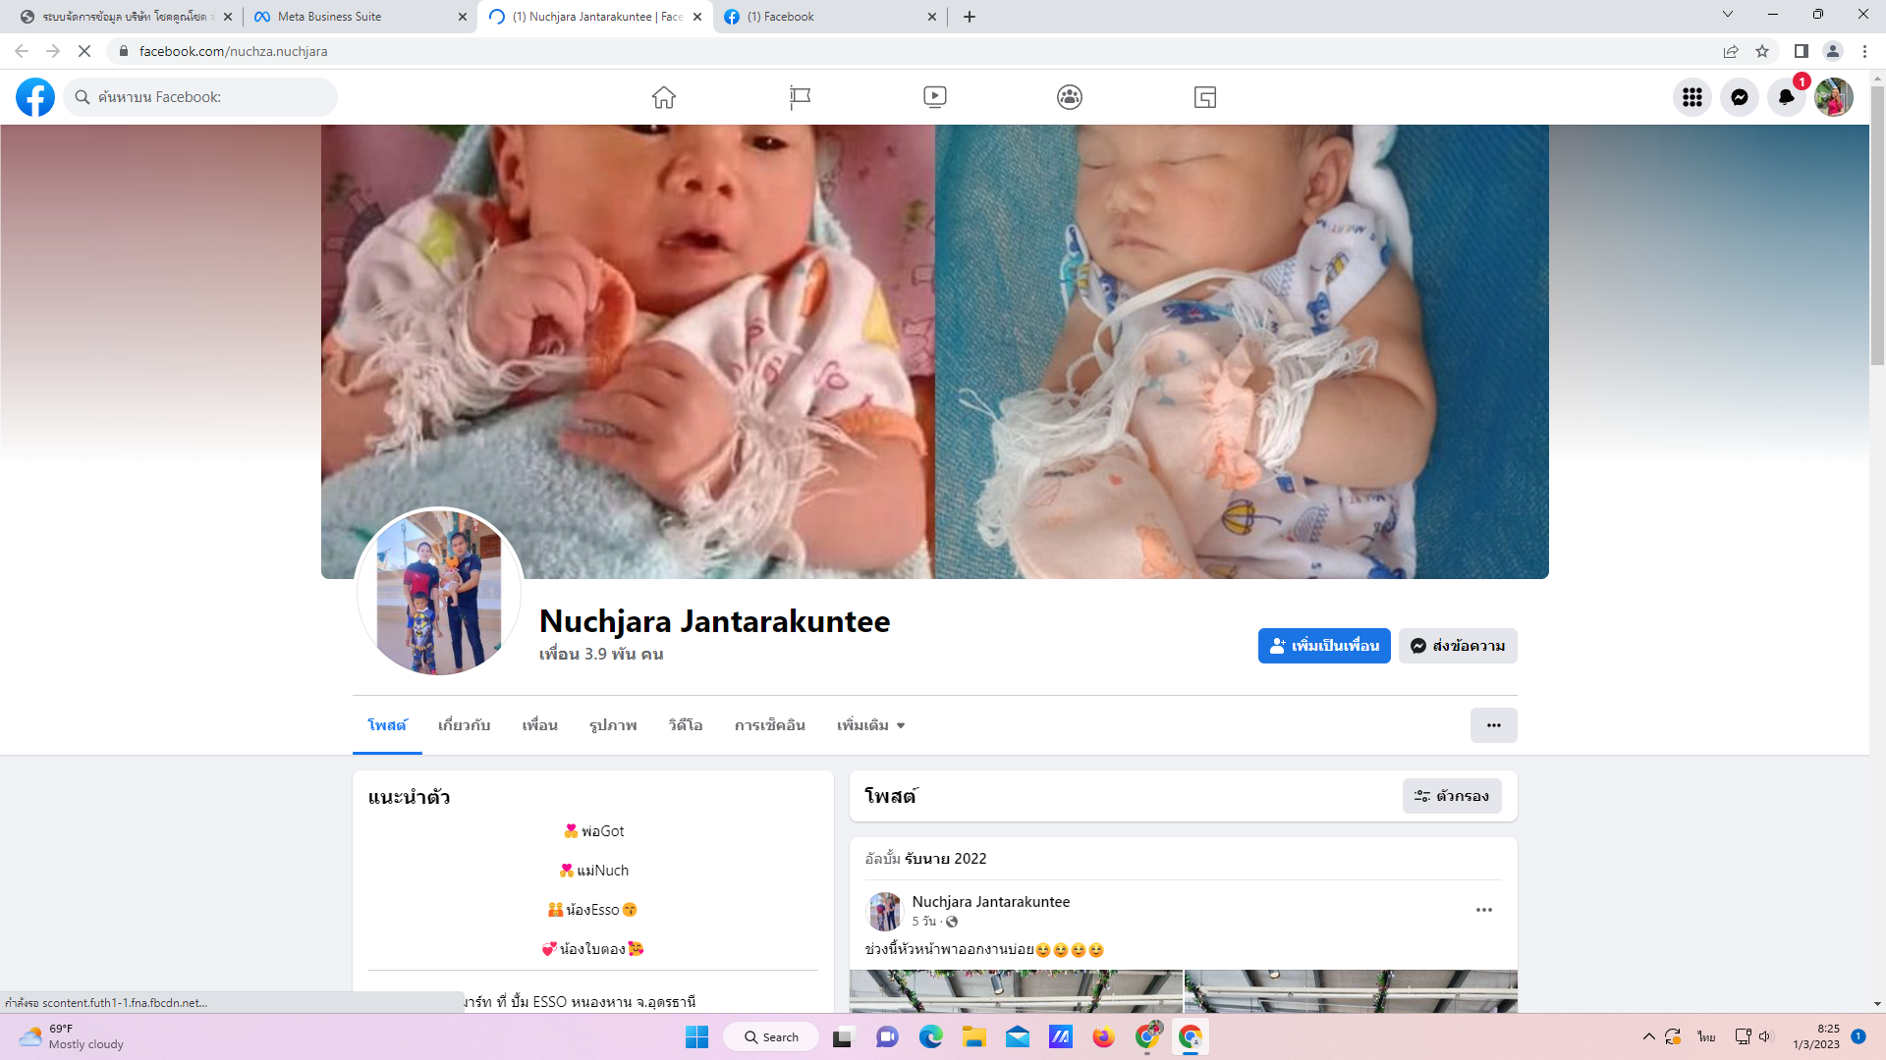The image size is (1886, 1060).
Task: Switch to the เกี่ยวกับ tab
Action: pyautogui.click(x=464, y=725)
